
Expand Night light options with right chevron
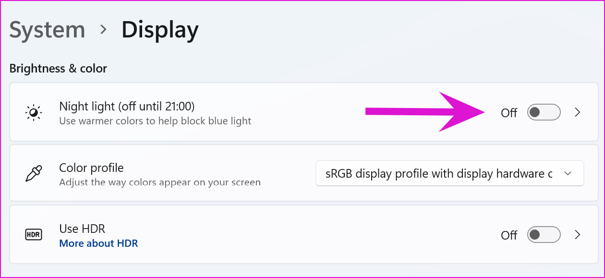[578, 112]
